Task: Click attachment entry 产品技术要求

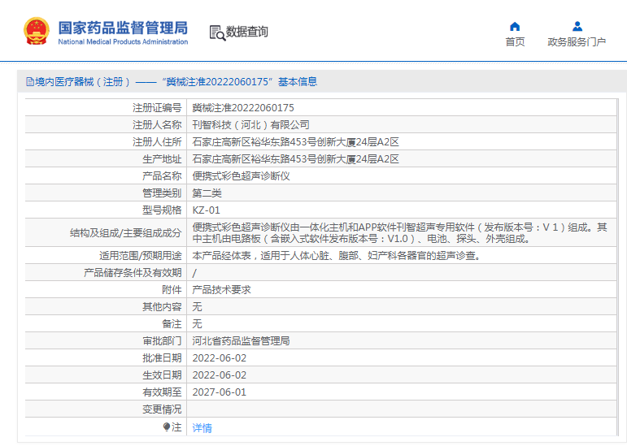Action: pos(221,290)
